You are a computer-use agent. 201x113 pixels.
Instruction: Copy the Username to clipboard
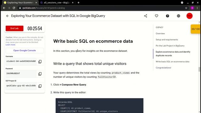[40, 62]
